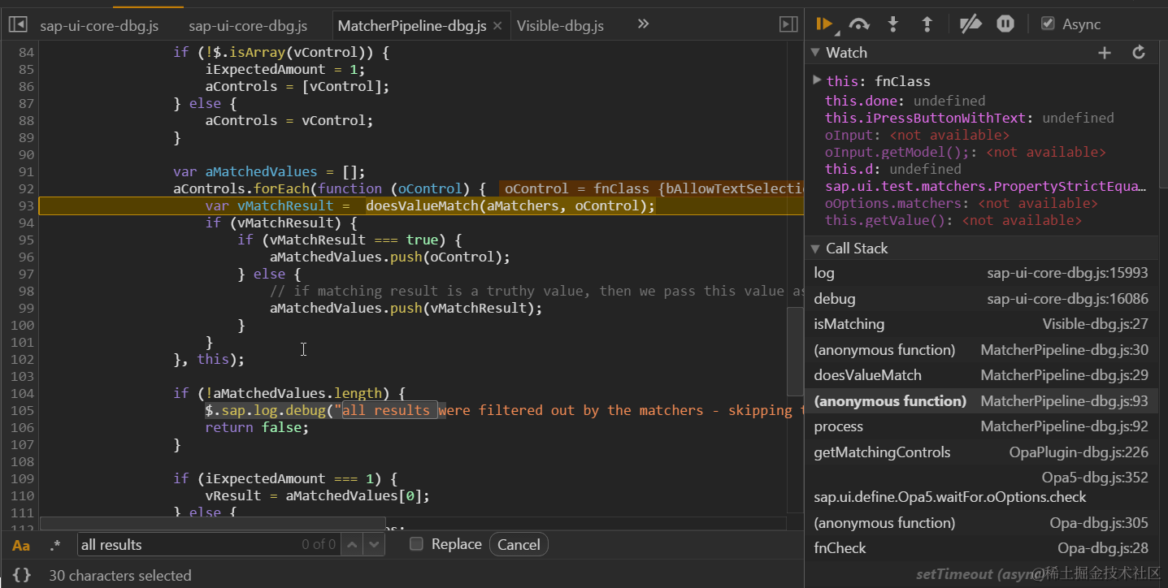Image resolution: width=1168 pixels, height=588 pixels.
Task: Select the 'isMatching' call stack frame
Action: click(981, 324)
